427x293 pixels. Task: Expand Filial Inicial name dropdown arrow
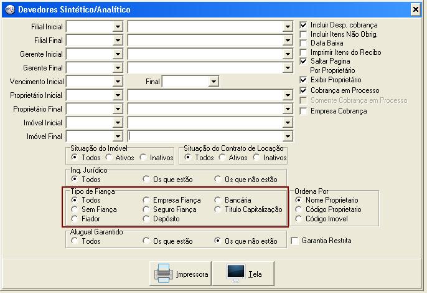pos(288,27)
